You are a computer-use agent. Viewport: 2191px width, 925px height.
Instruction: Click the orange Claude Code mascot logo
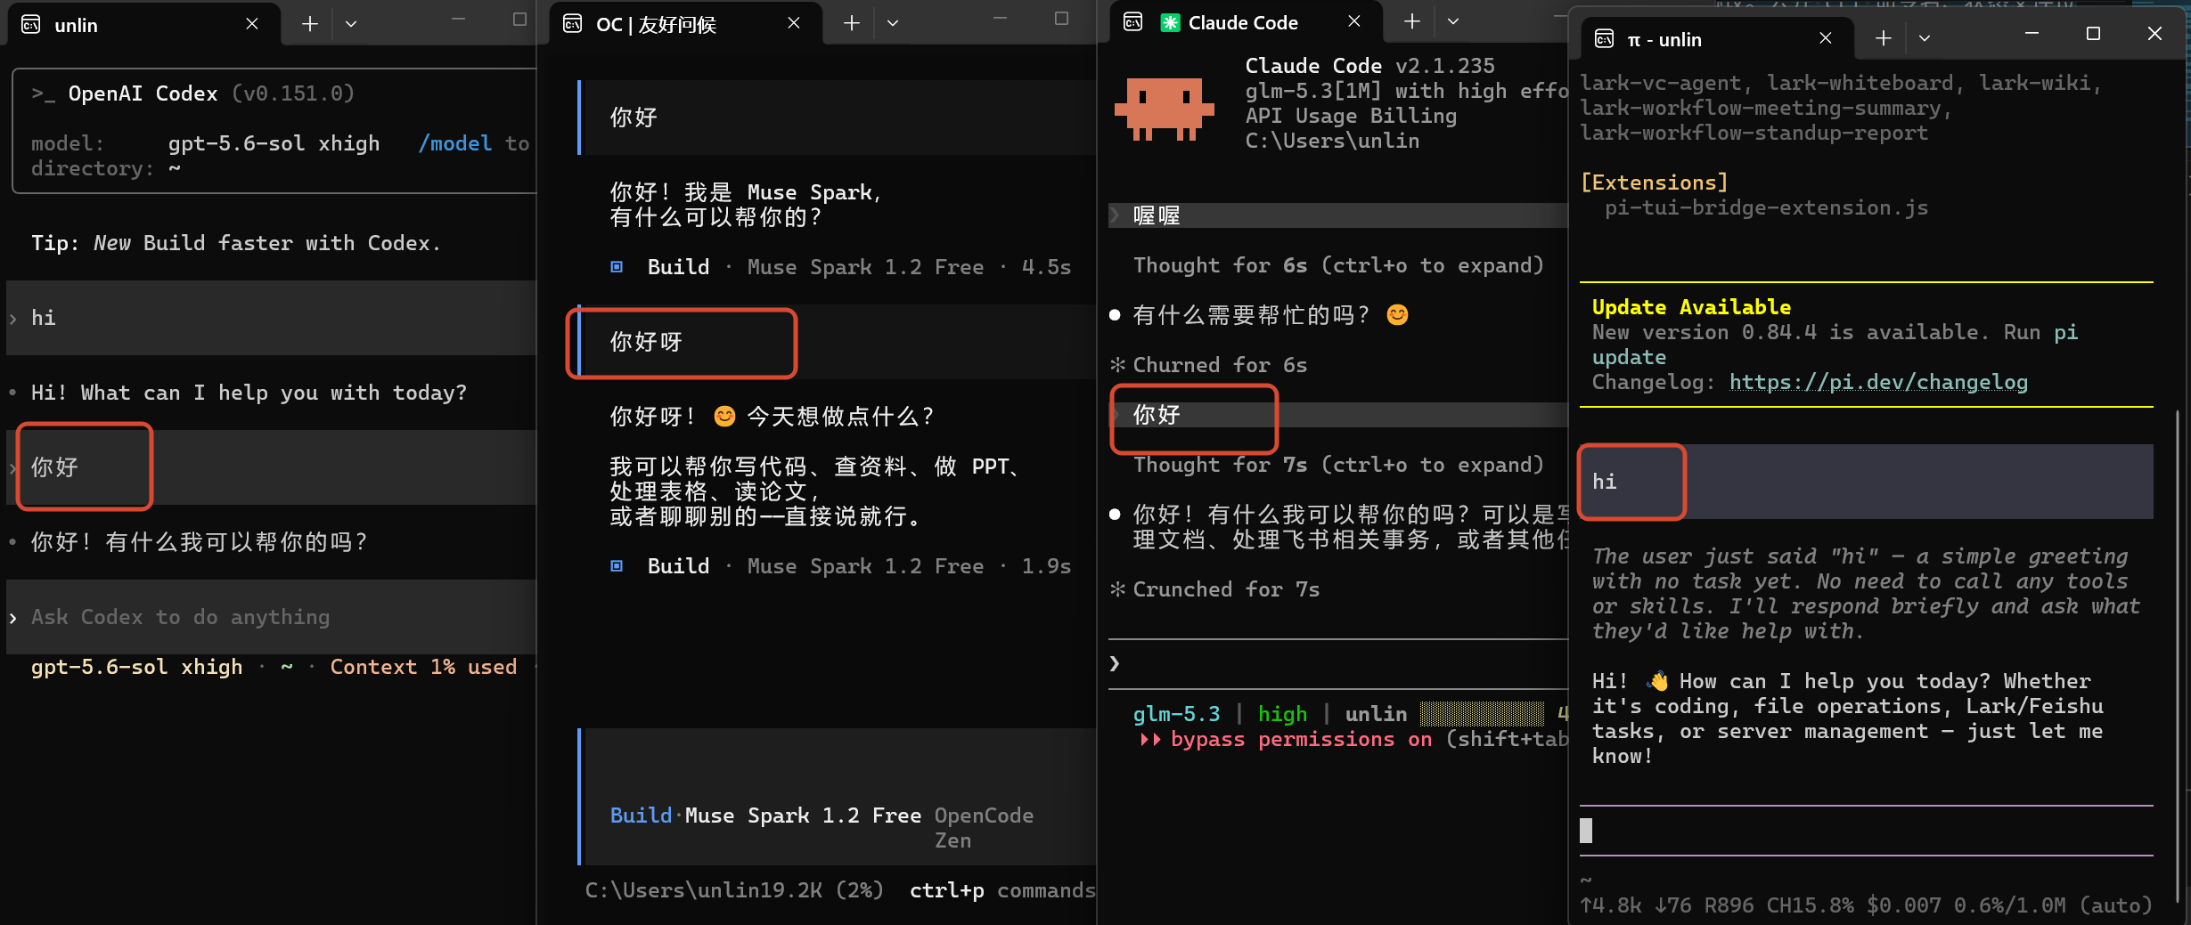[x=1164, y=109]
